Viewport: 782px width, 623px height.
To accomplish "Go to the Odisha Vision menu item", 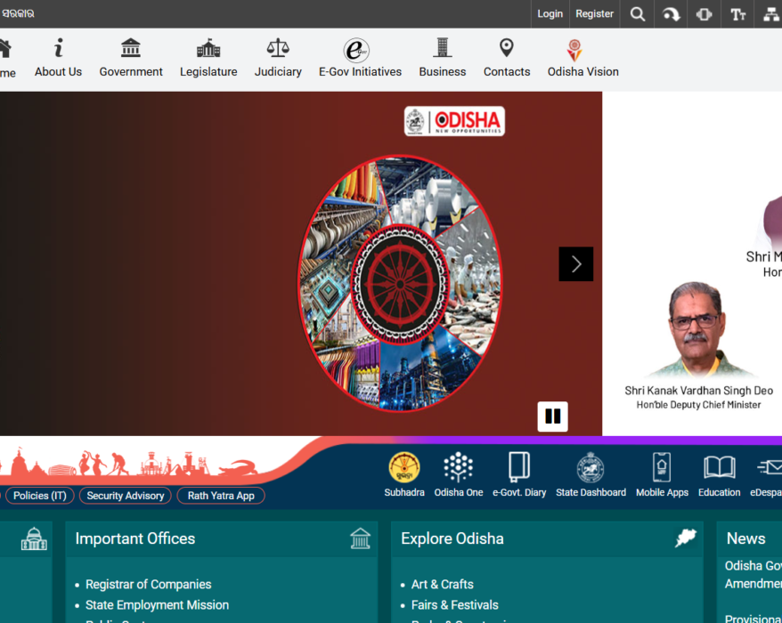I will pyautogui.click(x=582, y=59).
